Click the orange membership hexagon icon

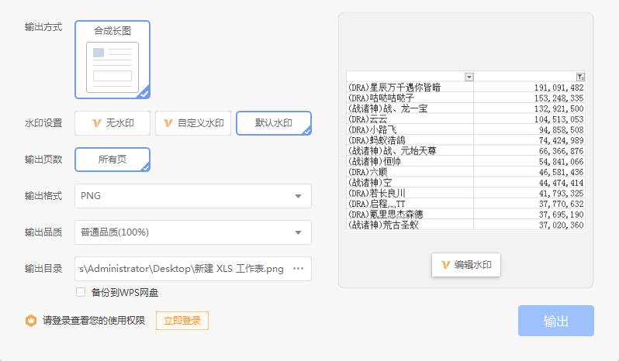pyautogui.click(x=31, y=321)
